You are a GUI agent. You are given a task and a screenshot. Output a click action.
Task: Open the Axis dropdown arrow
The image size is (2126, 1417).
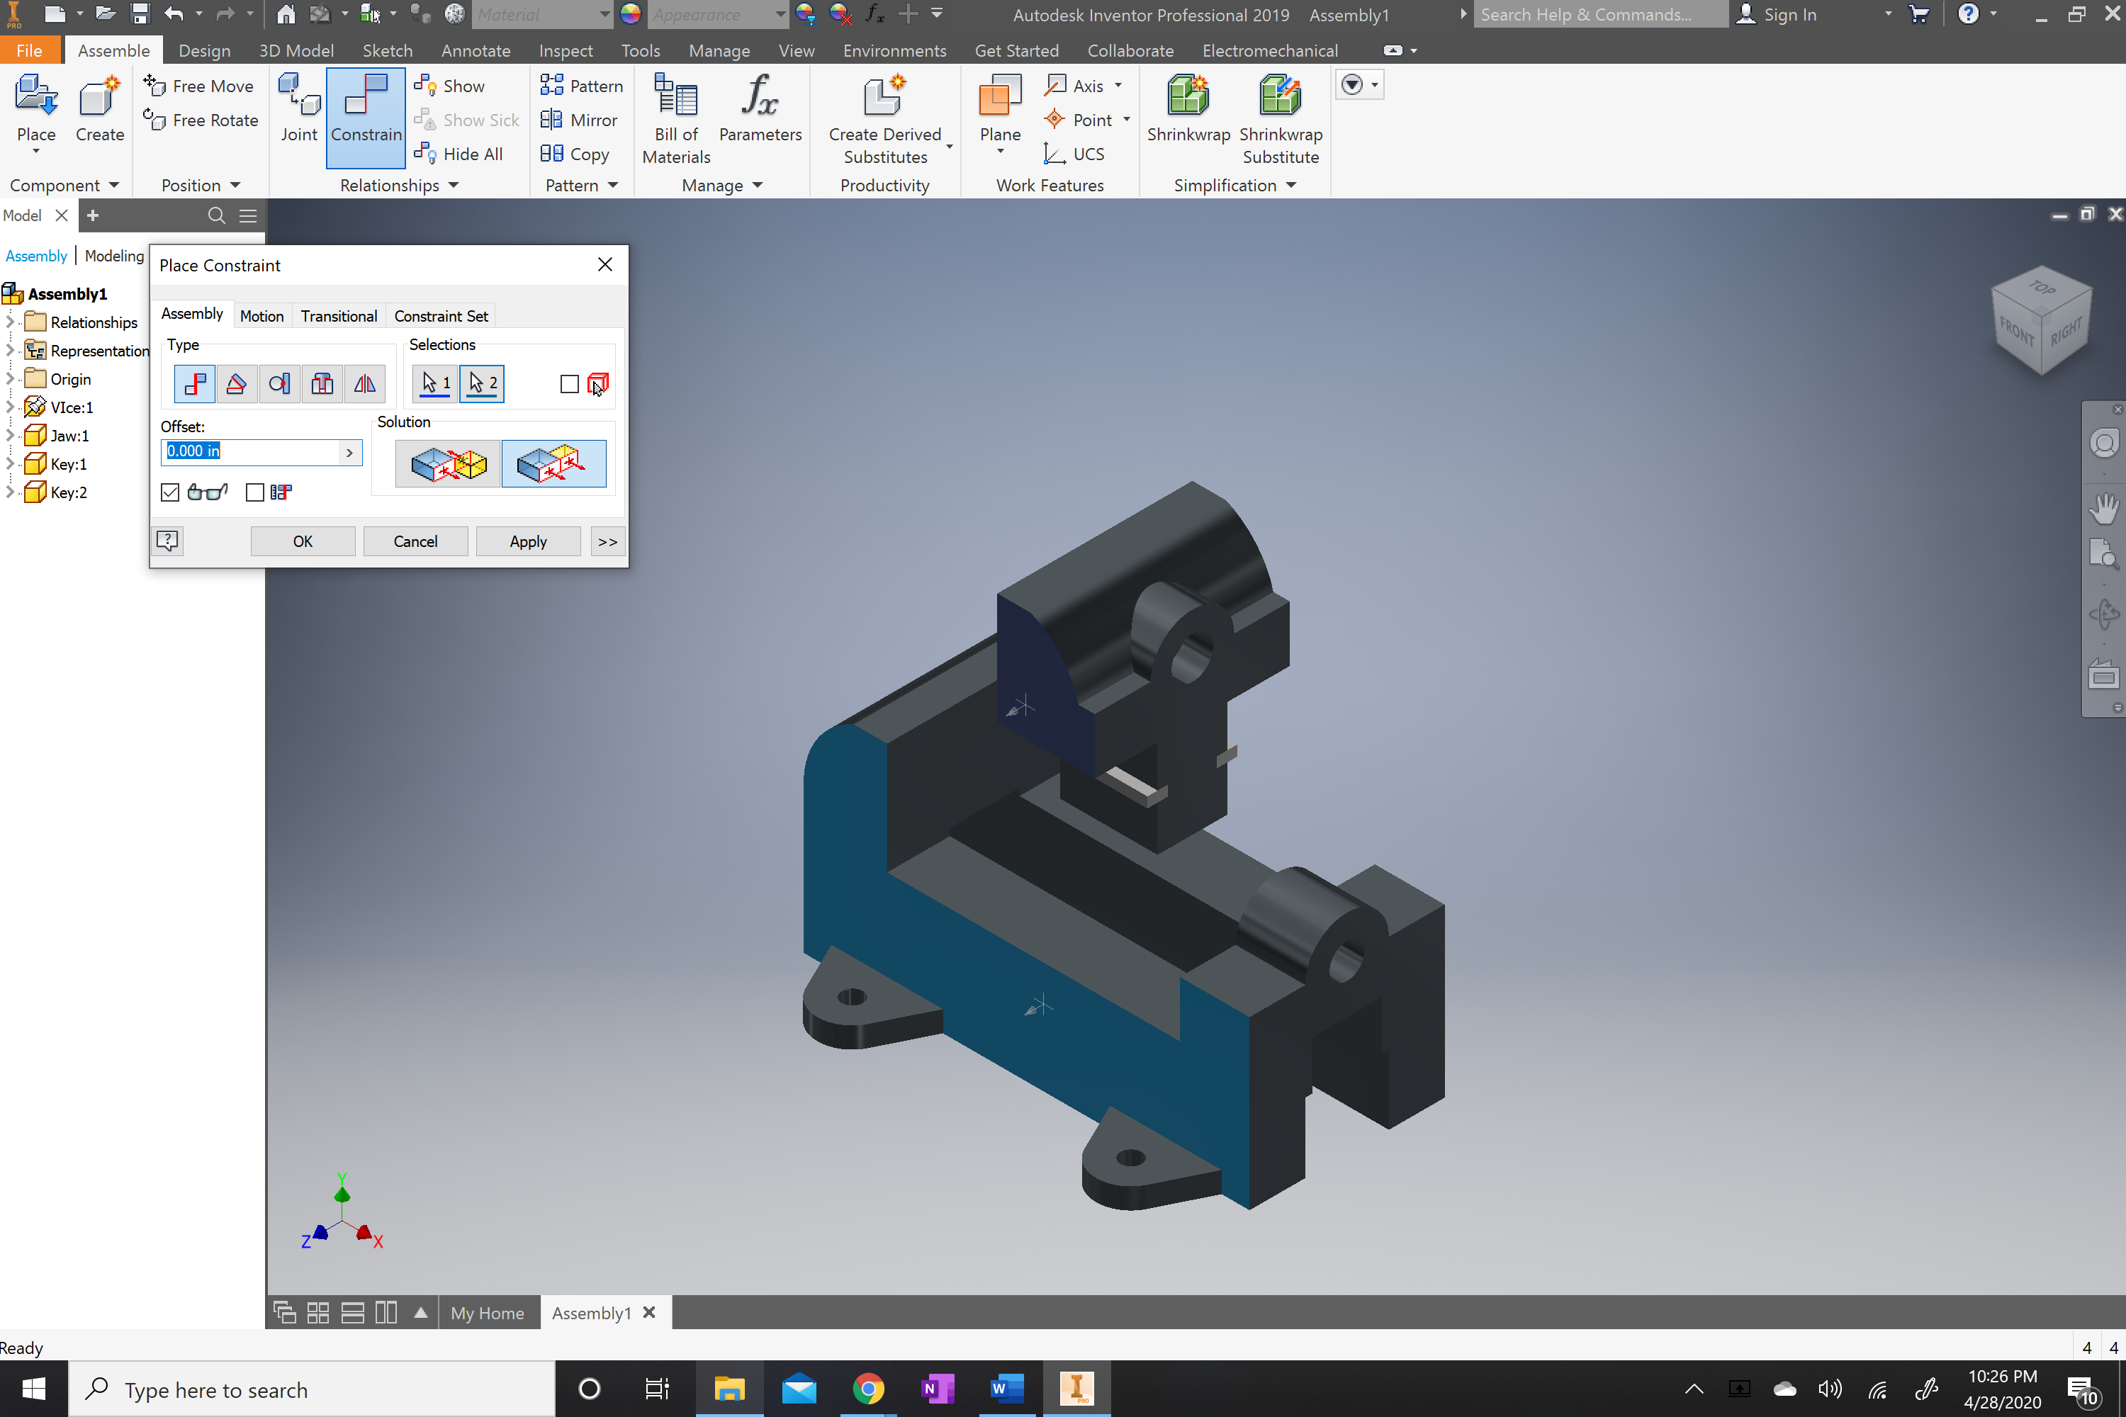click(1119, 86)
